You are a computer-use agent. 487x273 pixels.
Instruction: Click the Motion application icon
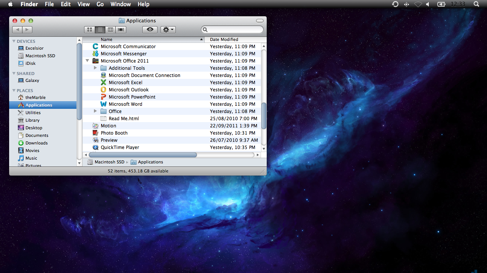pos(95,126)
